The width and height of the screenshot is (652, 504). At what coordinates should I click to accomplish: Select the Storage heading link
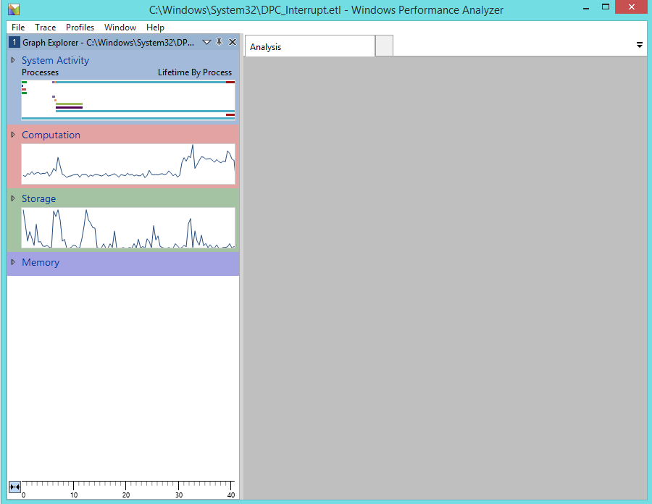(38, 198)
